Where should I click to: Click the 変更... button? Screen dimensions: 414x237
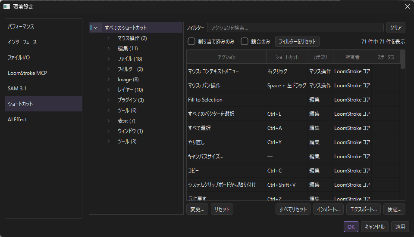[x=197, y=209]
